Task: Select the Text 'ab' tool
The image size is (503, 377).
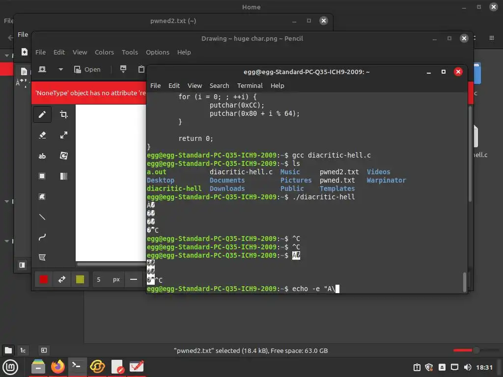Action: point(42,156)
